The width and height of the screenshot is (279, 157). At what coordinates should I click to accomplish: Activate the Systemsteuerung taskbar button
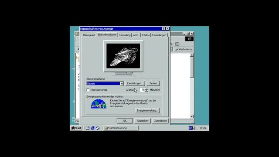[x=121, y=128]
